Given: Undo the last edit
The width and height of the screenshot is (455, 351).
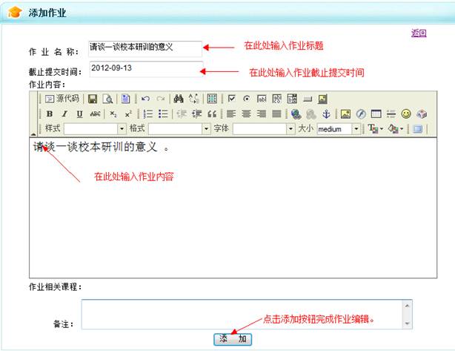Looking at the screenshot, I should click(145, 99).
